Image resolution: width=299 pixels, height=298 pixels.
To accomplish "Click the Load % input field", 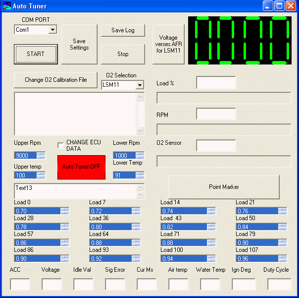I will pos(216,83).
